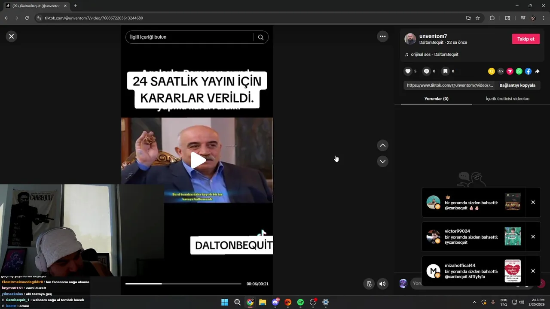Send to friends with the red paper-plane icon
The width and height of the screenshot is (550, 309).
click(x=510, y=71)
